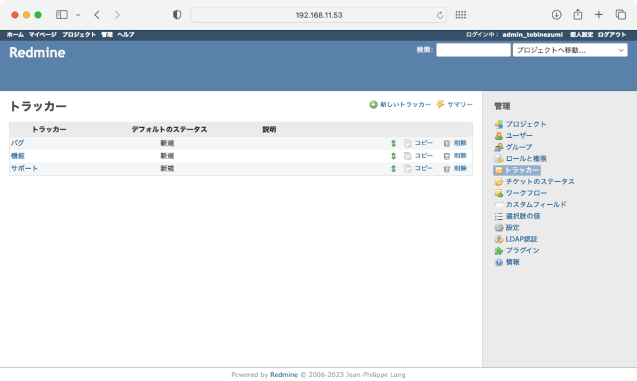The image size is (637, 381).
Task: Click the ユーザー icon in the admin sidebar
Action: (498, 135)
